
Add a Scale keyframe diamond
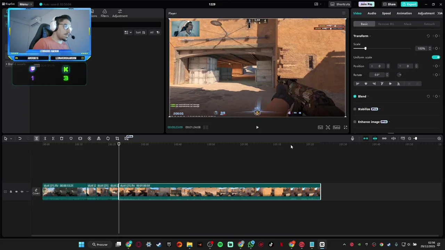pyautogui.click(x=436, y=49)
